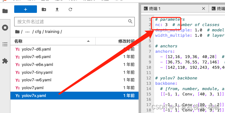Place cursor on the anchors: line

click(x=165, y=51)
